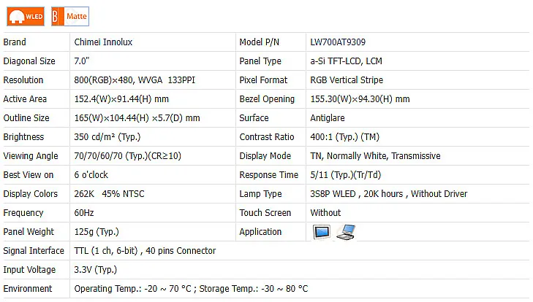Select the TTL 40 pins Connector text
Viewport: 533px width, 302px height.
pos(145,251)
